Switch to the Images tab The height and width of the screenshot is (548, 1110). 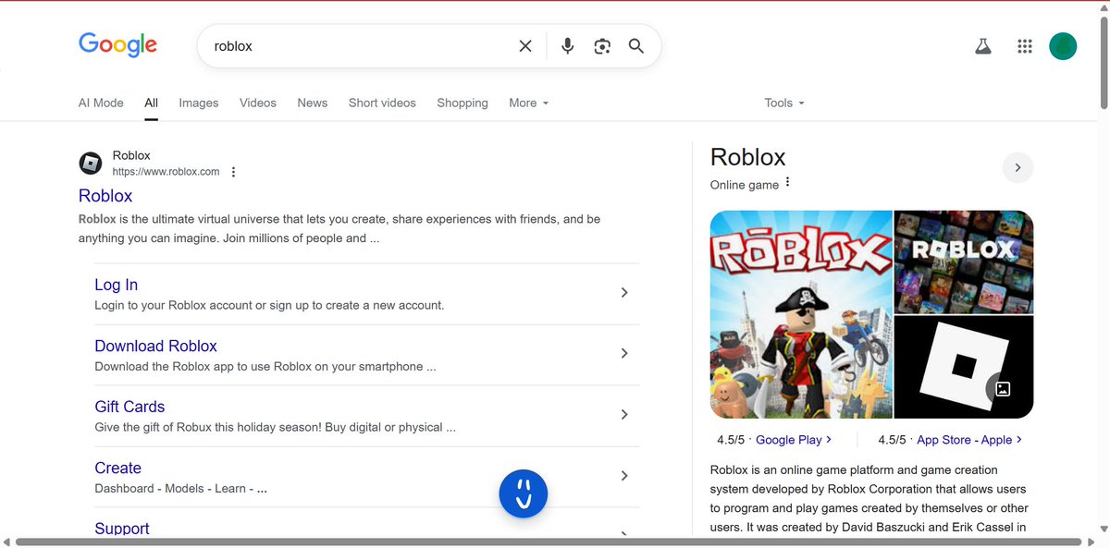[x=199, y=103]
